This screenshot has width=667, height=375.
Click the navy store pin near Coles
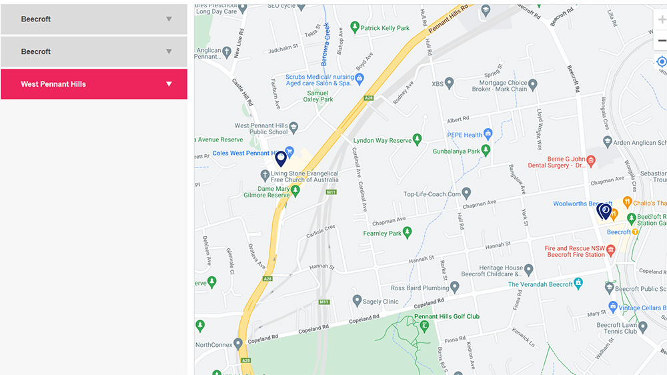(281, 159)
